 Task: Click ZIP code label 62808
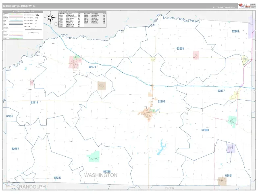(205, 130)
